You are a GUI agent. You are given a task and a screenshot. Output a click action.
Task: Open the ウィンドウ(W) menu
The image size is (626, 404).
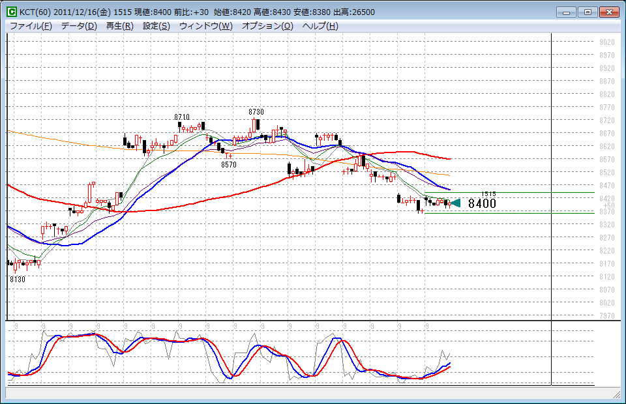pos(205,26)
